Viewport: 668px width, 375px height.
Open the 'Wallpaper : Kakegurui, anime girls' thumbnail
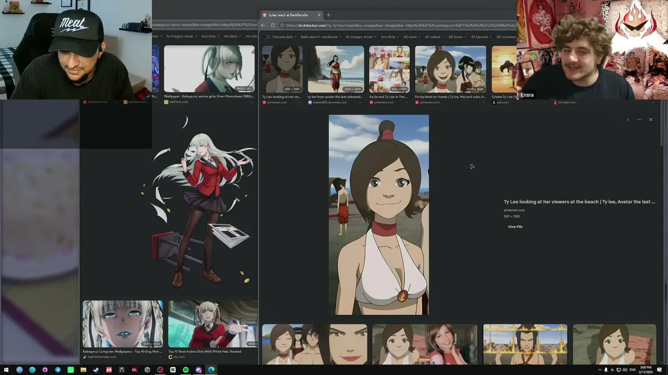209,69
